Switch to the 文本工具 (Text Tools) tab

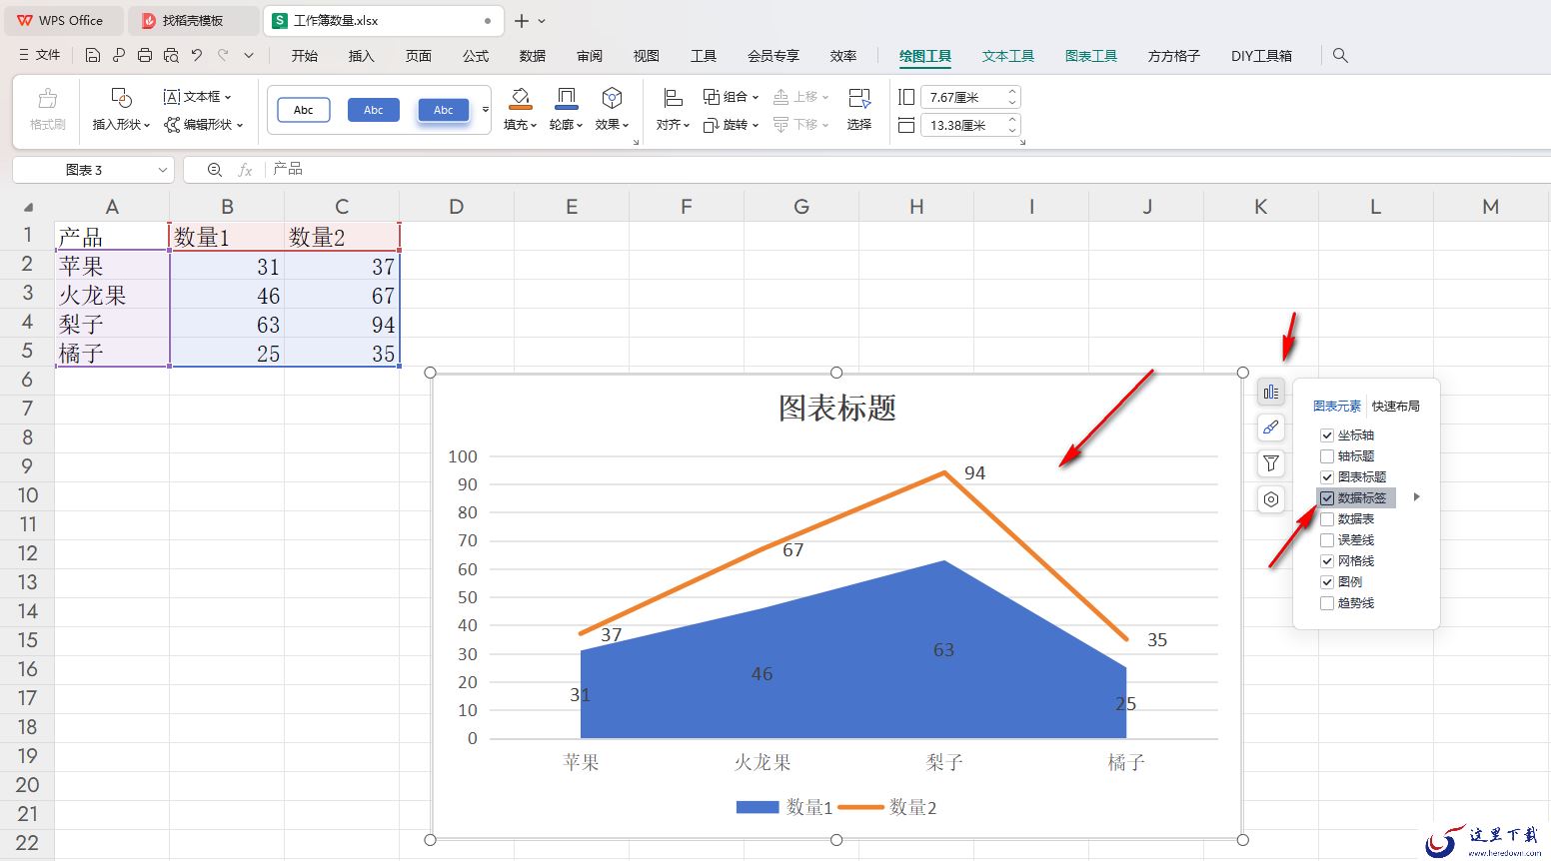coord(1008,56)
